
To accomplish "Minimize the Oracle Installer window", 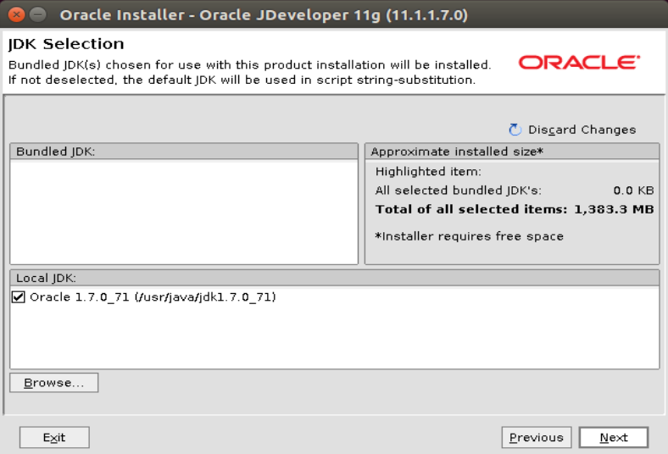I will point(38,15).
